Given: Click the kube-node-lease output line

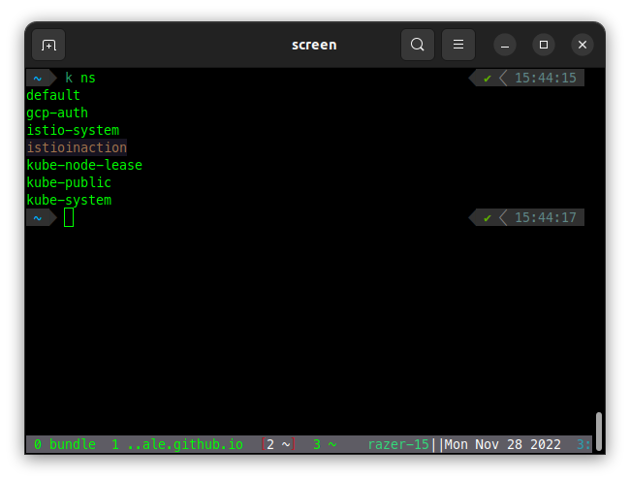Looking at the screenshot, I should coord(84,166).
